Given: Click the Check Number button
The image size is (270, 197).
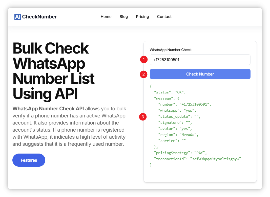Looking at the screenshot, I should pyautogui.click(x=200, y=74).
